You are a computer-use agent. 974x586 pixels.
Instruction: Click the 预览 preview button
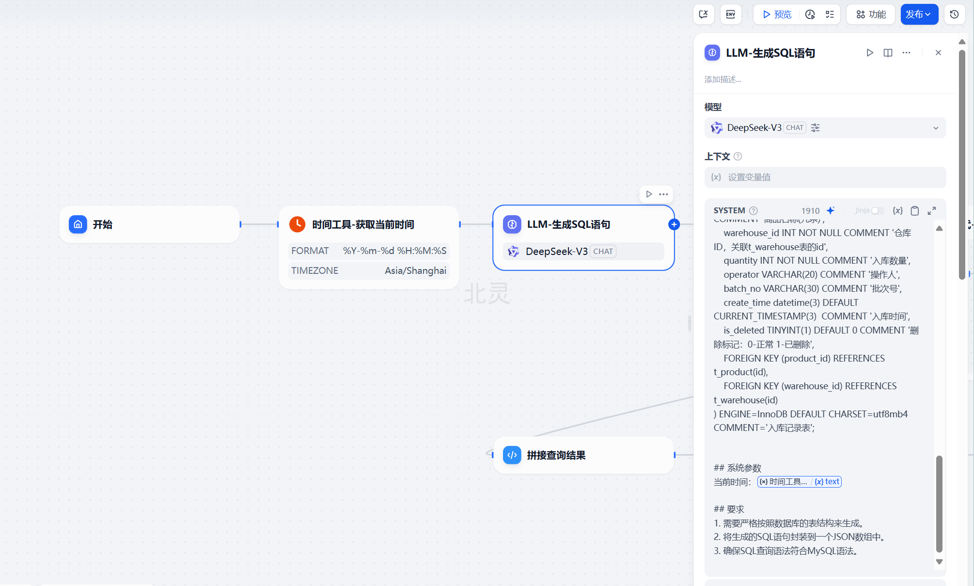(x=777, y=15)
